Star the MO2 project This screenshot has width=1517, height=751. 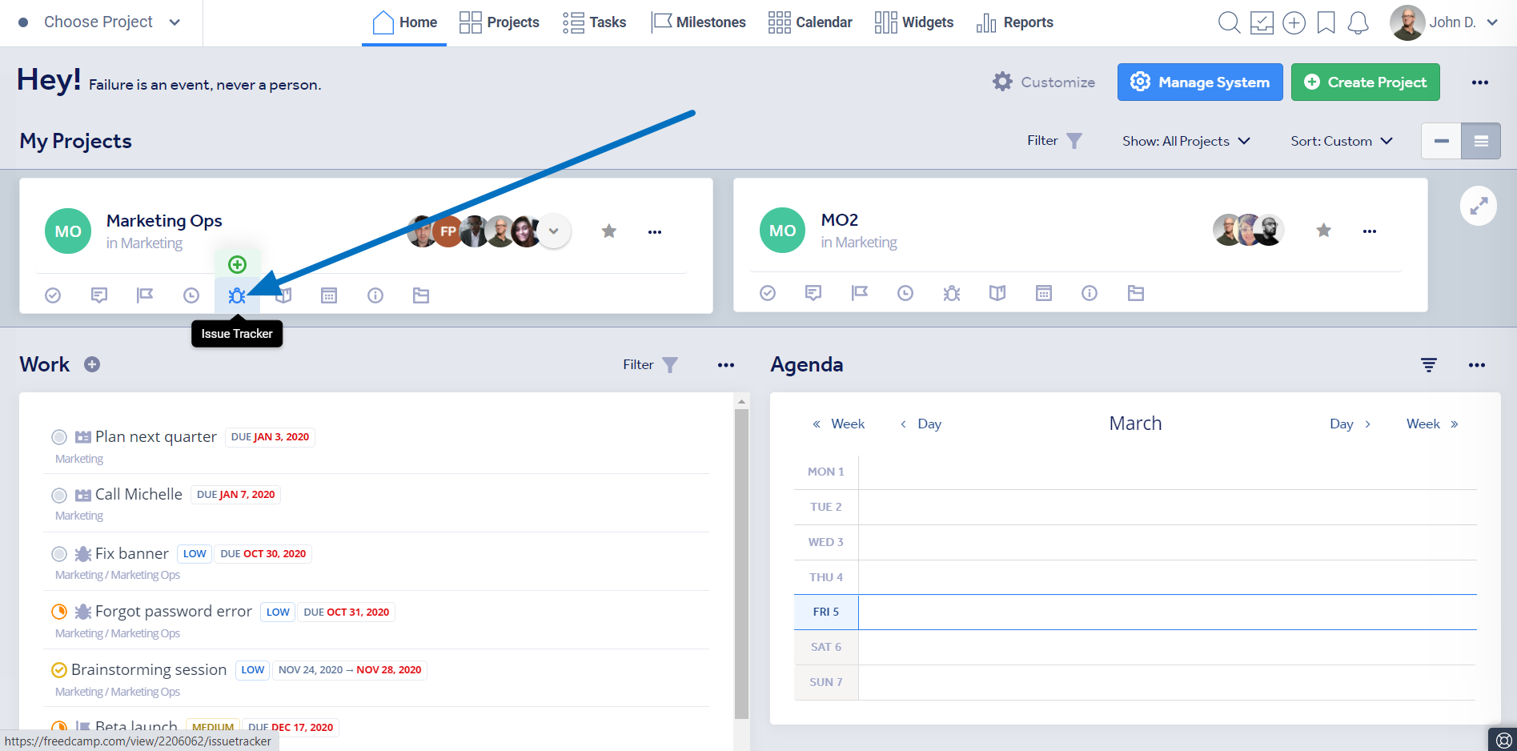pyautogui.click(x=1323, y=231)
